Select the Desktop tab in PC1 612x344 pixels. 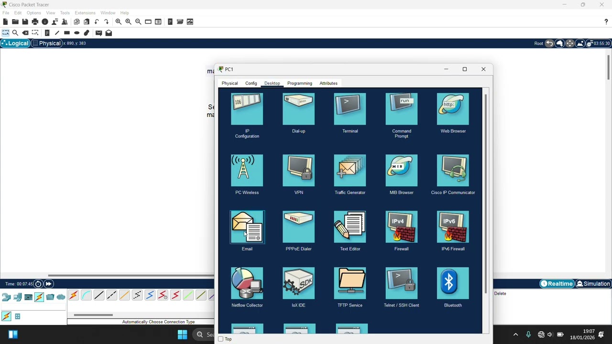point(272,83)
